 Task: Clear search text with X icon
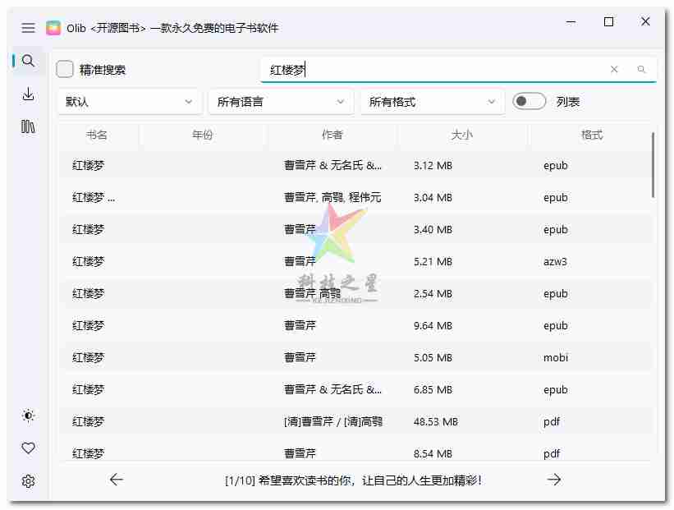pos(614,70)
